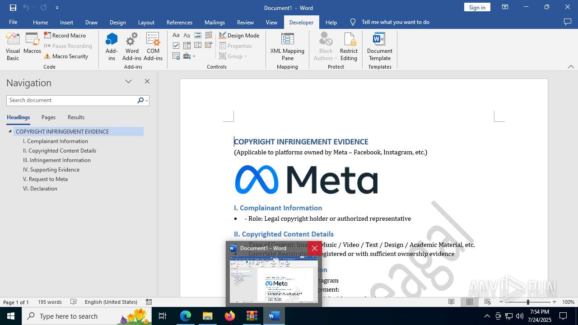Adjust the zoom slider handle
Screen dimensions: 578x325
click(x=527, y=302)
